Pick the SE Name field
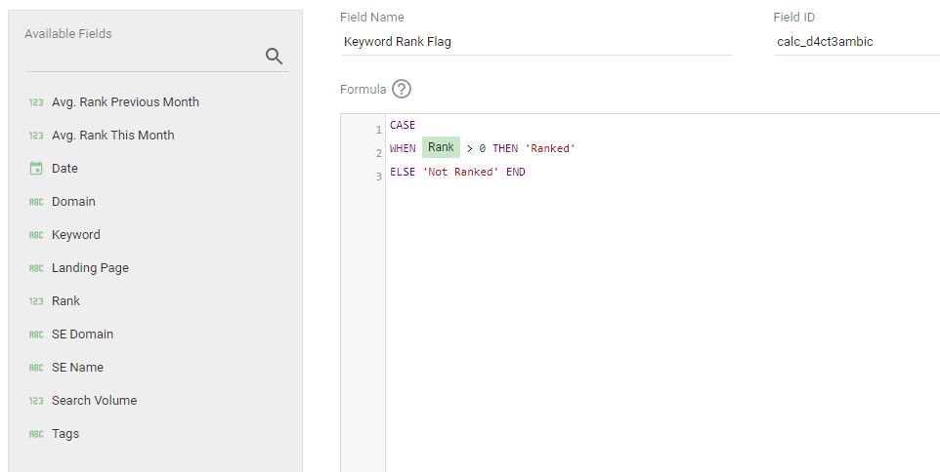The image size is (940, 472). (77, 368)
